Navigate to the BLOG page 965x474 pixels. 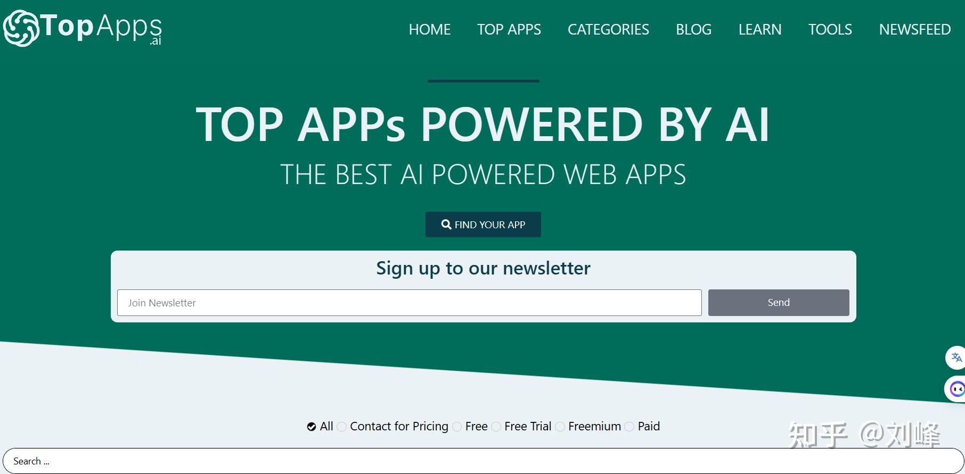pos(693,29)
